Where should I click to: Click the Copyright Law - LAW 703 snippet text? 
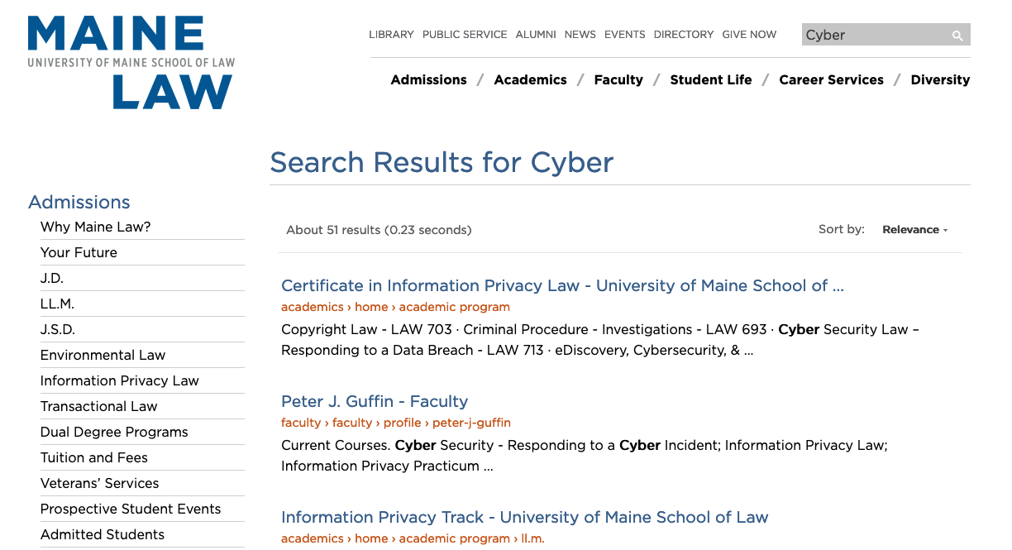pos(600,340)
